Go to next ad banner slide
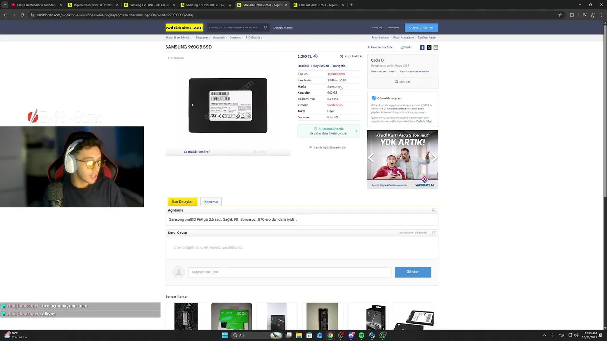 tap(433, 158)
